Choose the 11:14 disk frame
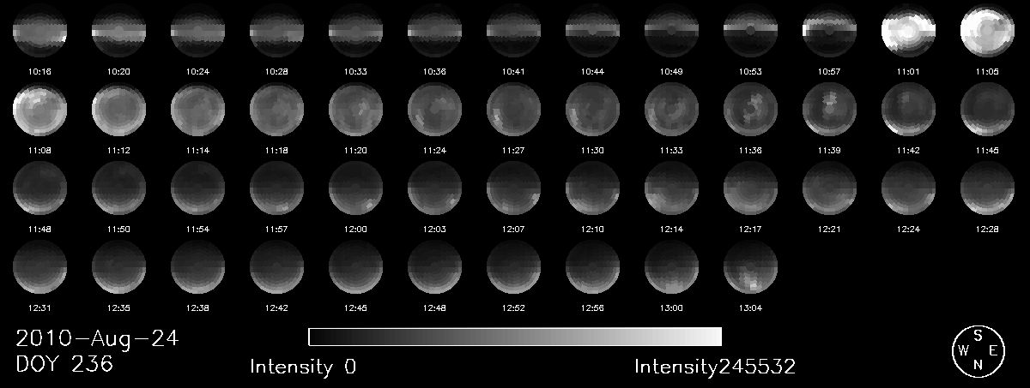1030x388 pixels. point(198,110)
